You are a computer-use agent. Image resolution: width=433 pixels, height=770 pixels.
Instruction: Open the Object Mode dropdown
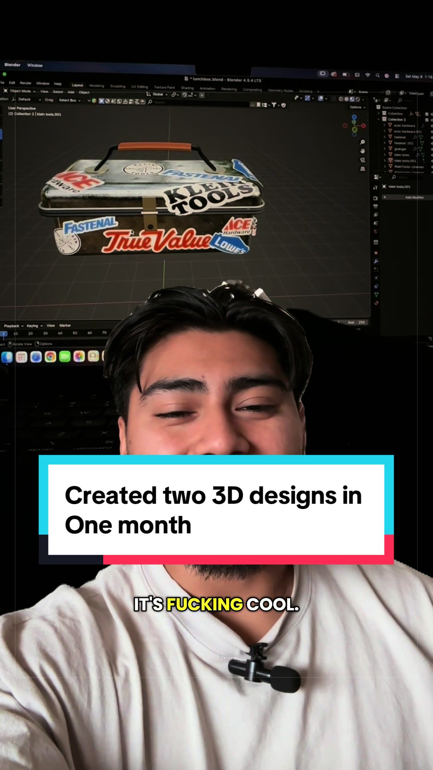pos(20,91)
